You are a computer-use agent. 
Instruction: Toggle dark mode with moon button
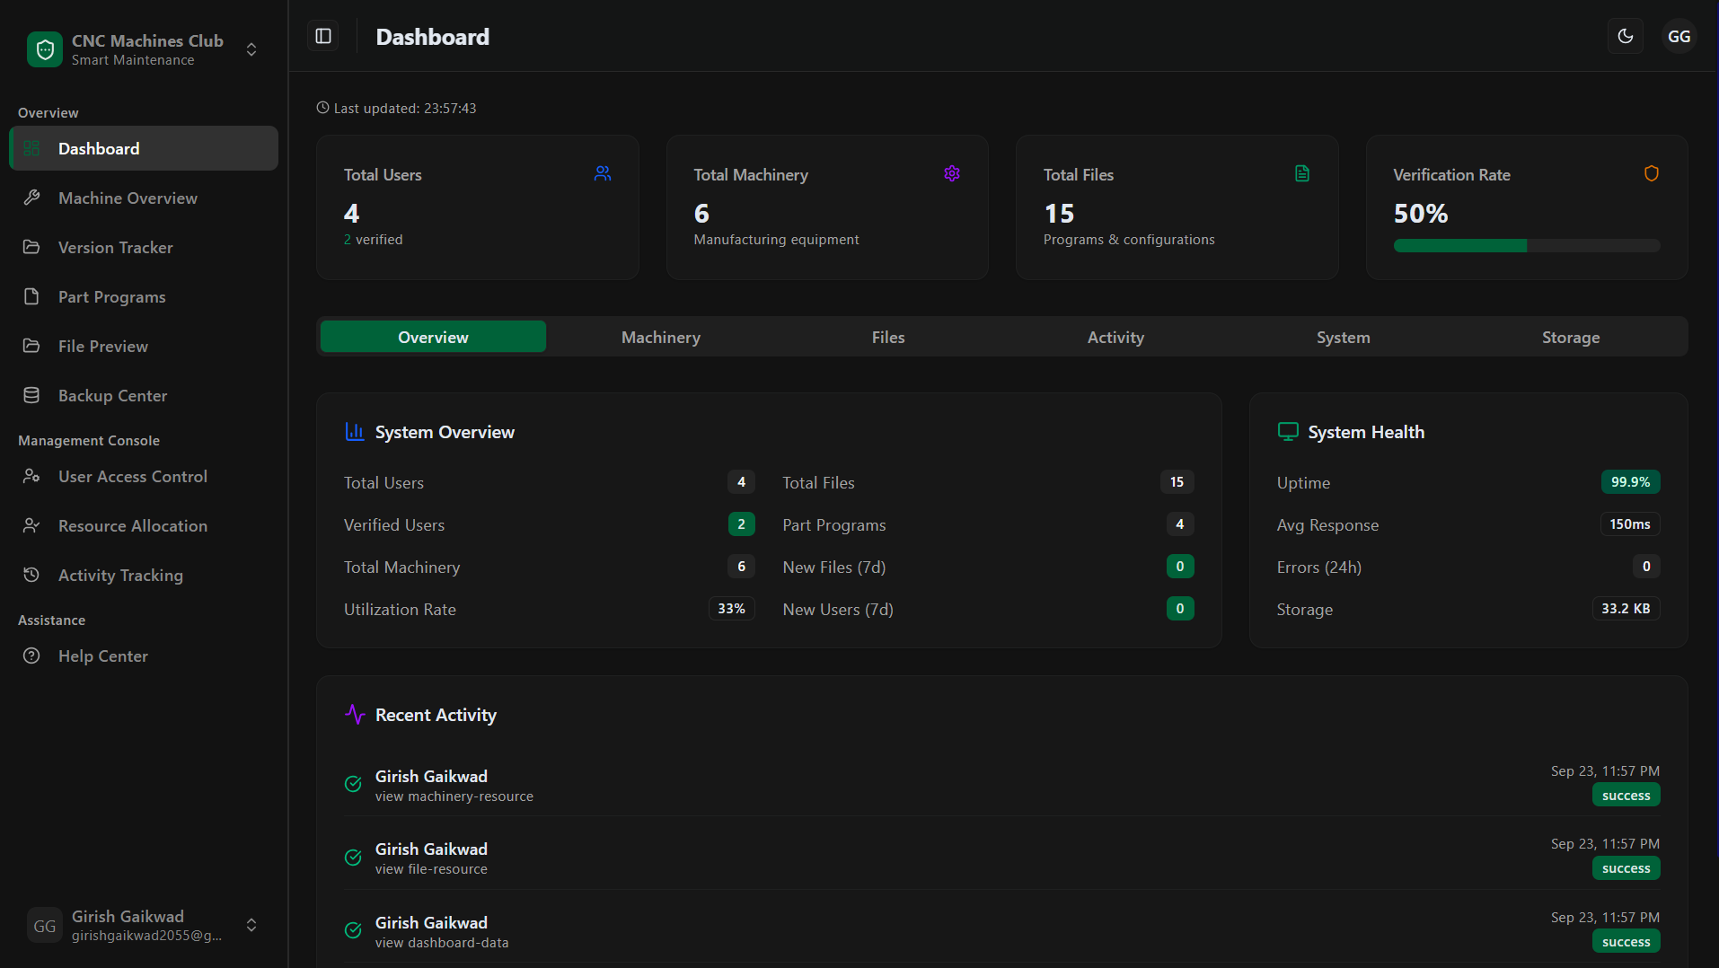pyautogui.click(x=1625, y=36)
